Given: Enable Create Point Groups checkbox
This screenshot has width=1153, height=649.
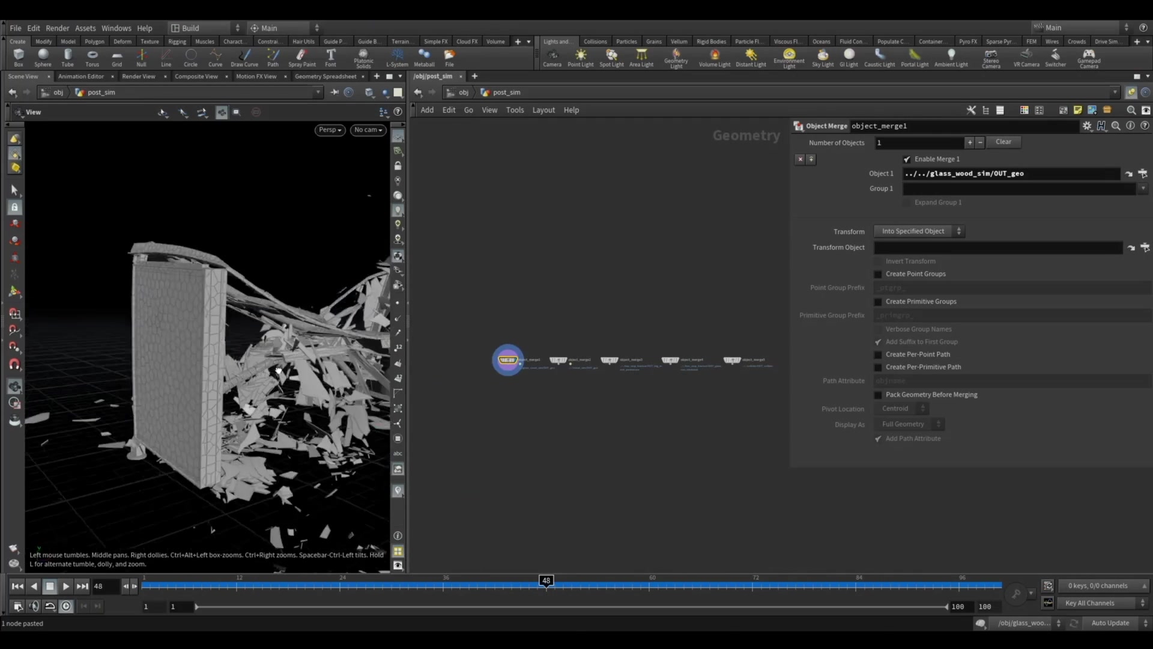Looking at the screenshot, I should click(878, 274).
